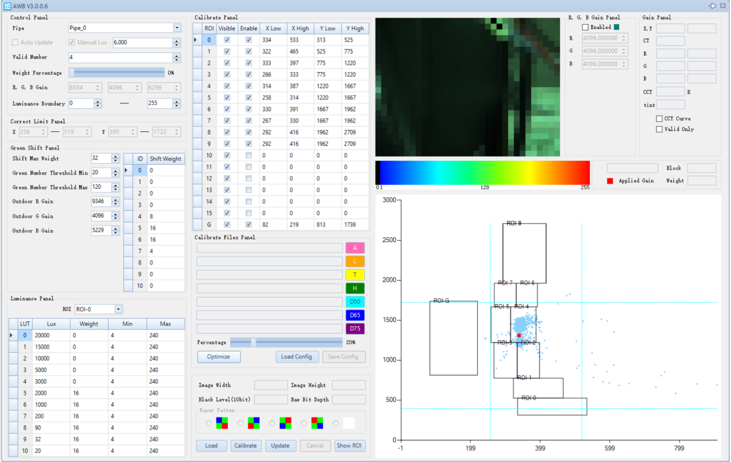Click the cyan D50 illuminant button
The width and height of the screenshot is (731, 462).
pos(354,301)
